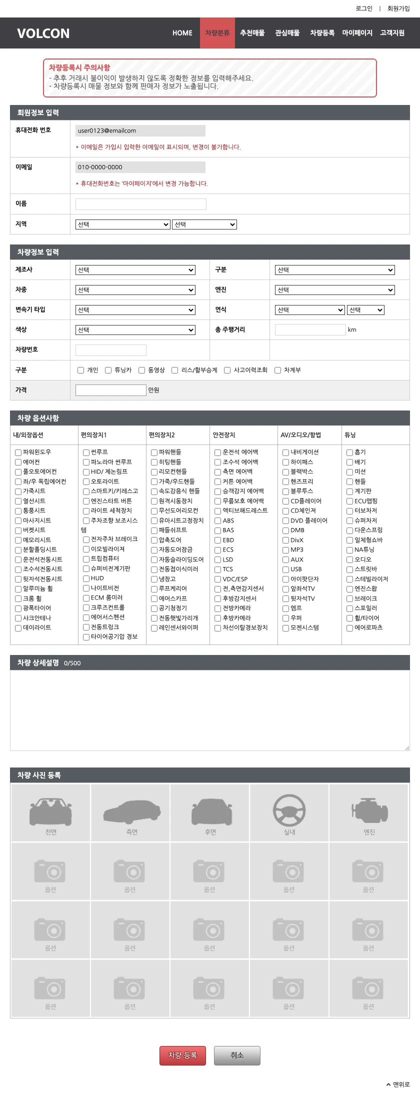Focus the 차량번호 input field
This screenshot has width=420, height=1113.
coord(111,350)
